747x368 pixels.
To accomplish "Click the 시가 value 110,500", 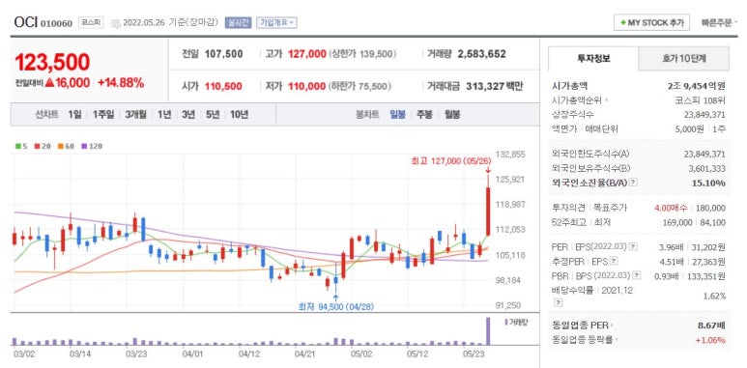I will coord(223,86).
